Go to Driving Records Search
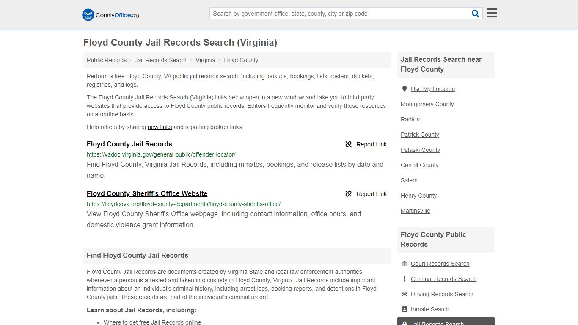Viewport: 578px width, 325px height. [x=442, y=294]
